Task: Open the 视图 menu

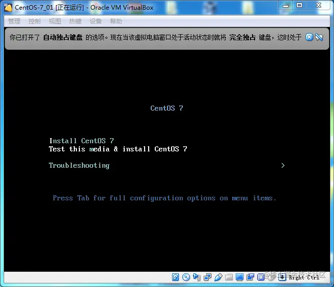Action: pyautogui.click(x=55, y=21)
